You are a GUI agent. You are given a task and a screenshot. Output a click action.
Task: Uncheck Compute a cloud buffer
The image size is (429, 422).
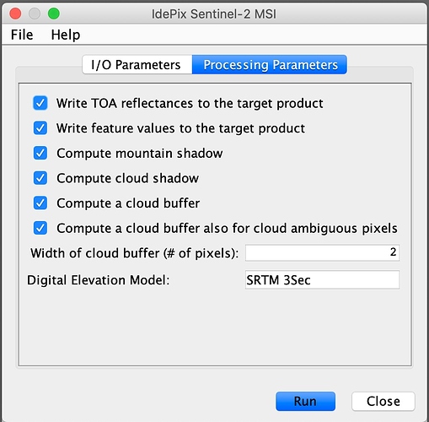[40, 203]
